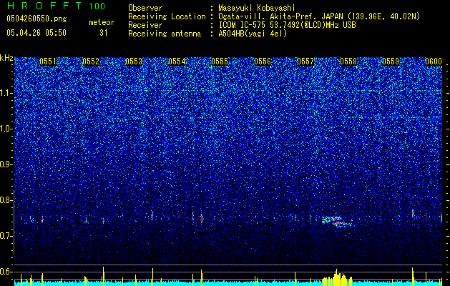Click the date 05.04.26 05:50
The image size is (450, 286).
pyautogui.click(x=36, y=33)
